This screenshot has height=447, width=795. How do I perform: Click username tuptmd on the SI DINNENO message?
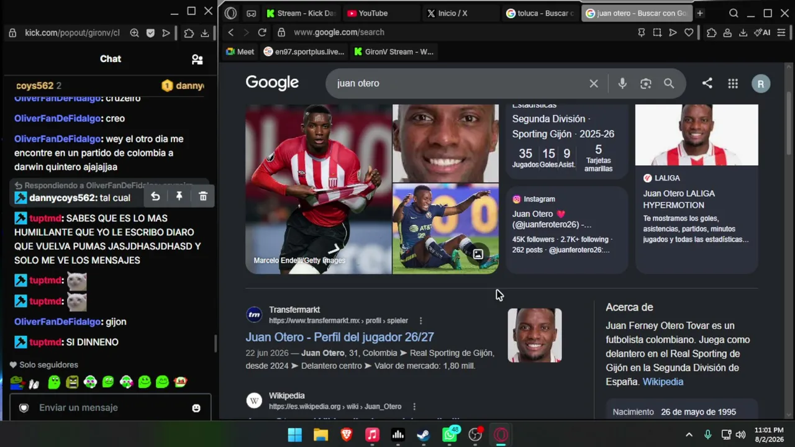pos(45,342)
